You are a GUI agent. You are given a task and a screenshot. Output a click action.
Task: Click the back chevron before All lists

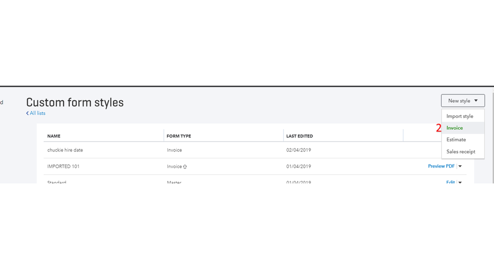click(x=28, y=113)
